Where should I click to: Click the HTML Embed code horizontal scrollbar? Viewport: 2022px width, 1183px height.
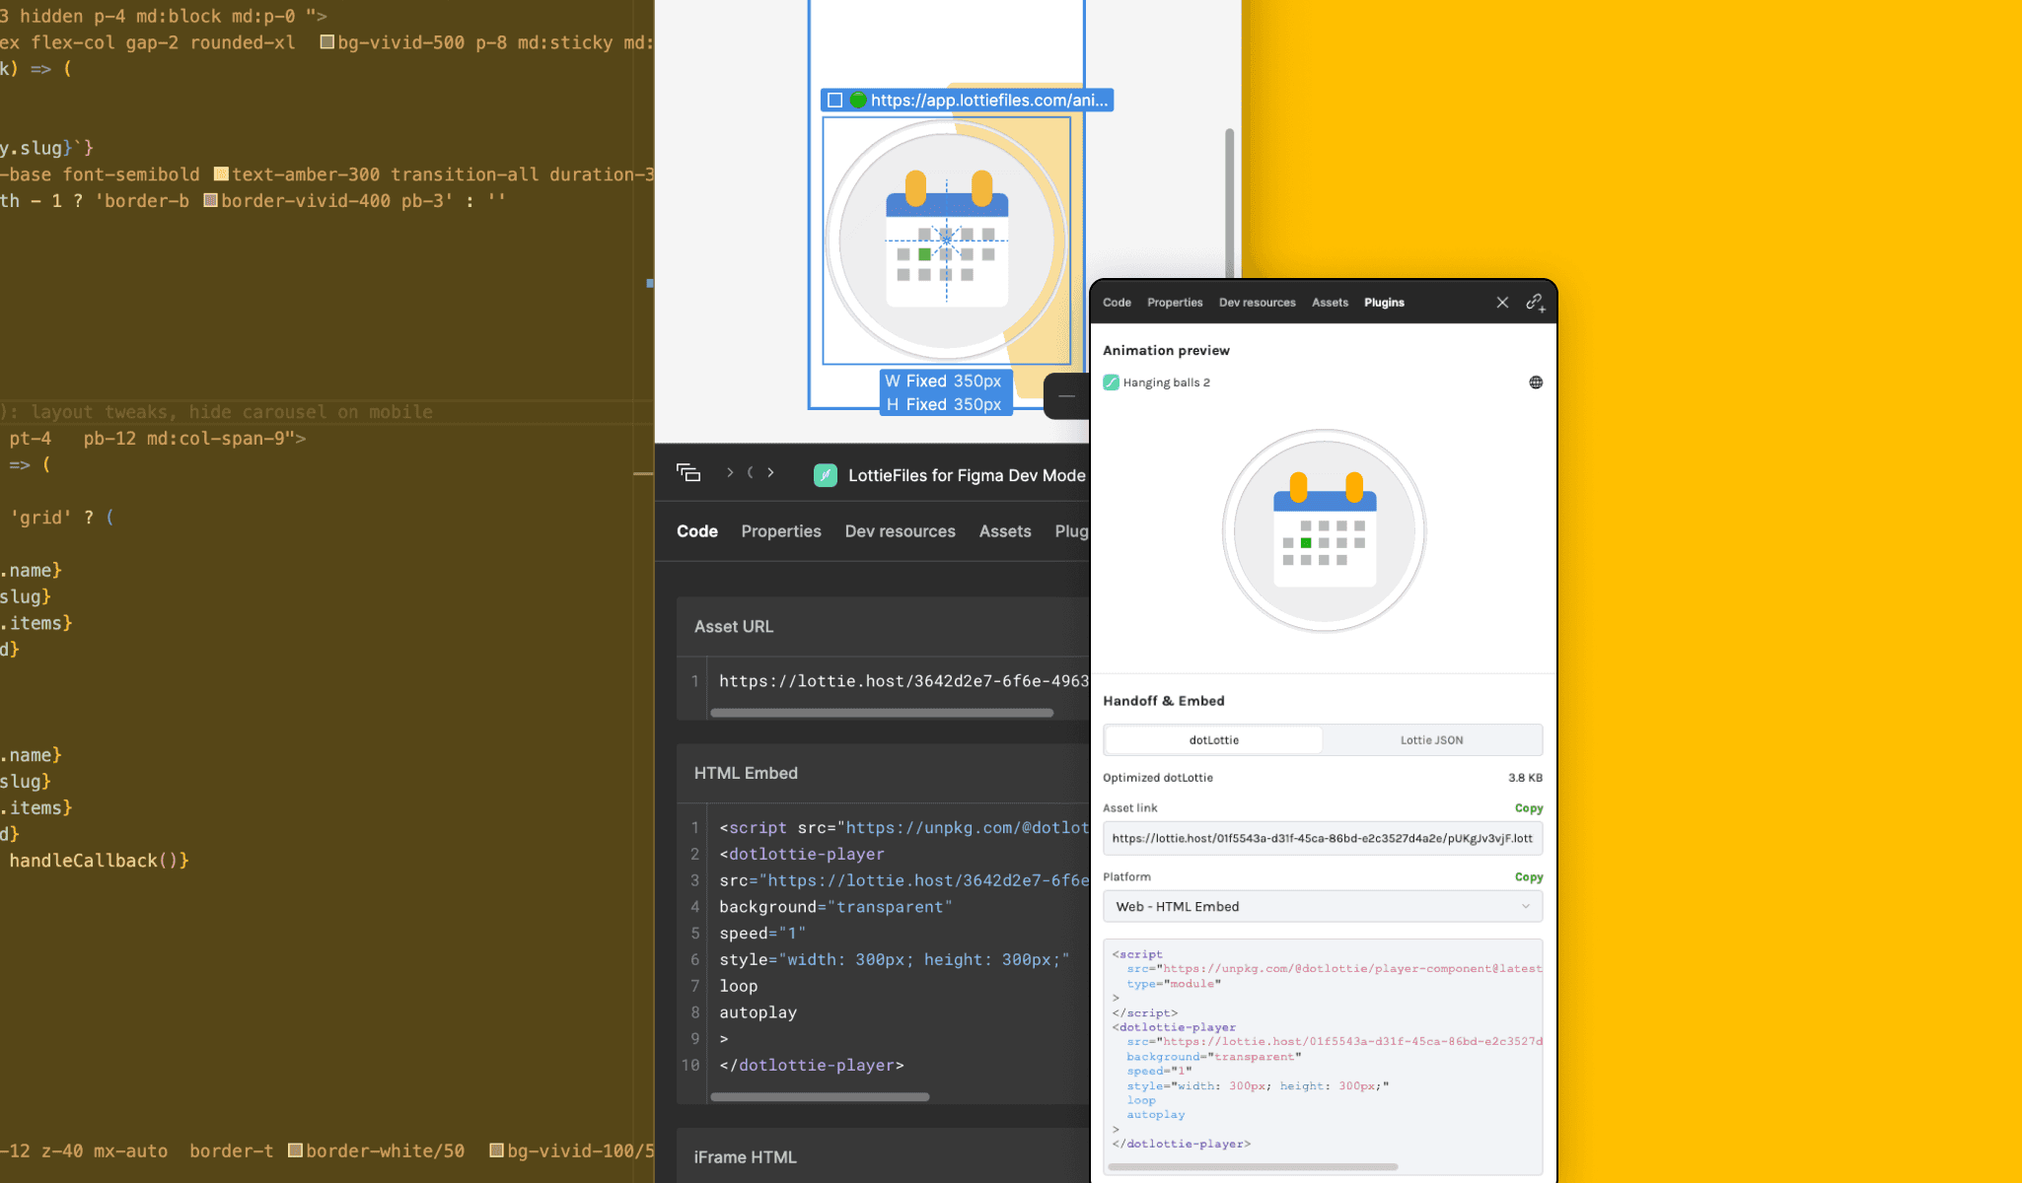(820, 1097)
